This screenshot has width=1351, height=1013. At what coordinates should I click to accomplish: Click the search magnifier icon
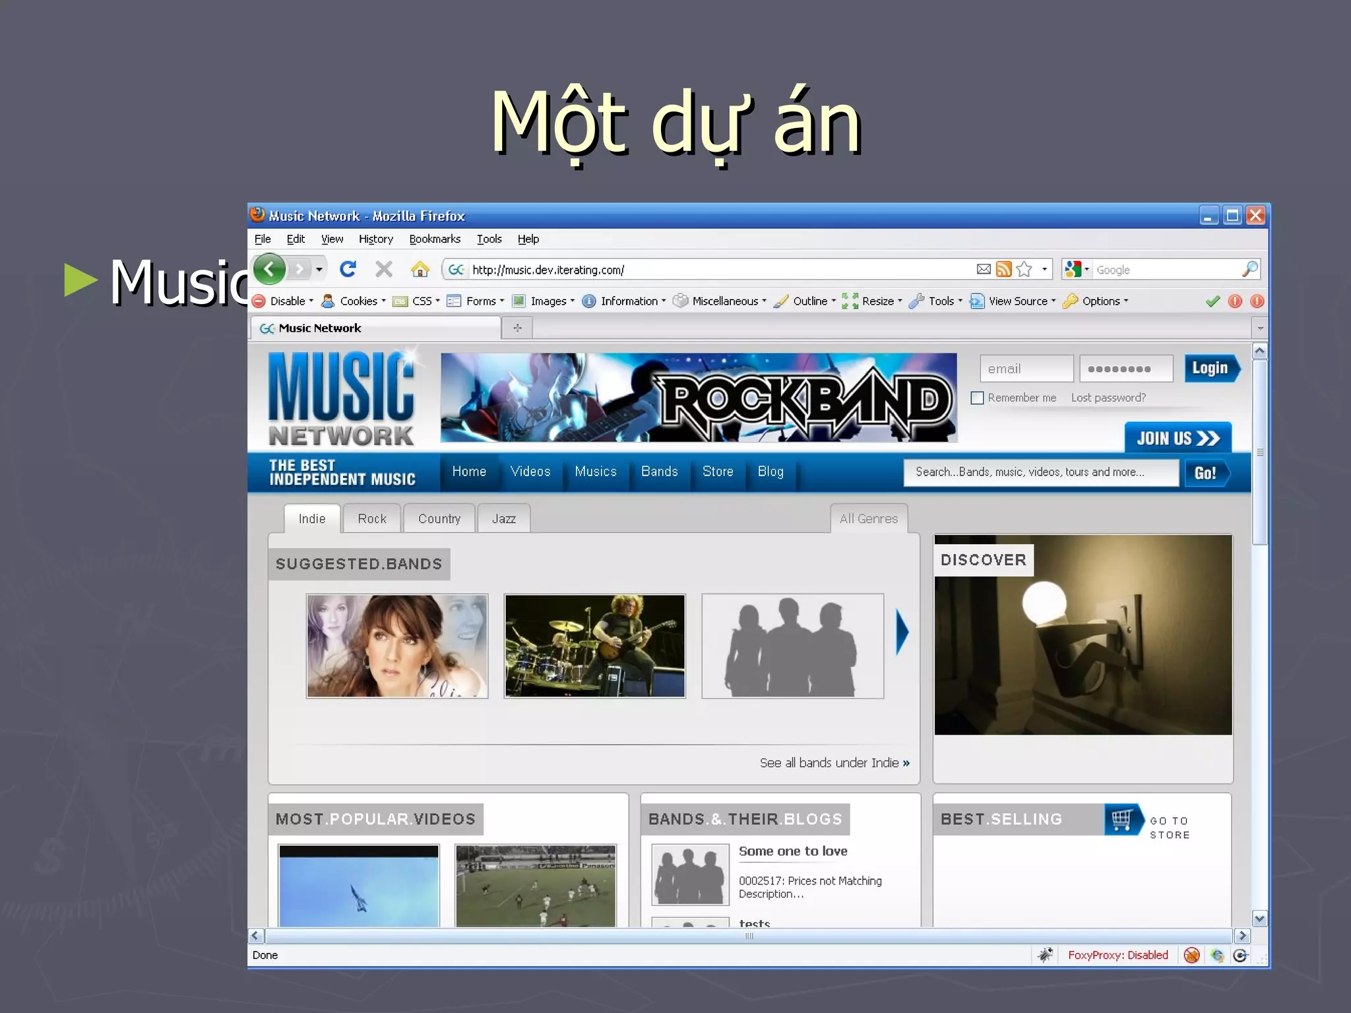pyautogui.click(x=1249, y=269)
